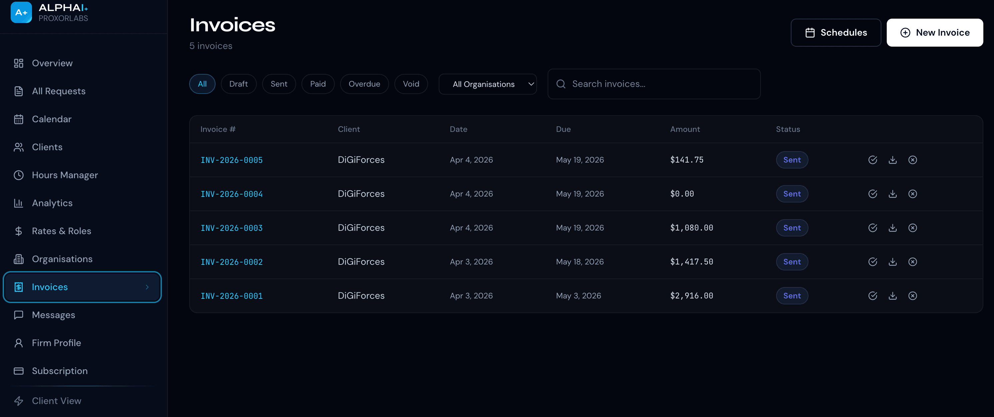Click Sent badge for INV-2026-0005
The image size is (994, 417).
[792, 160]
